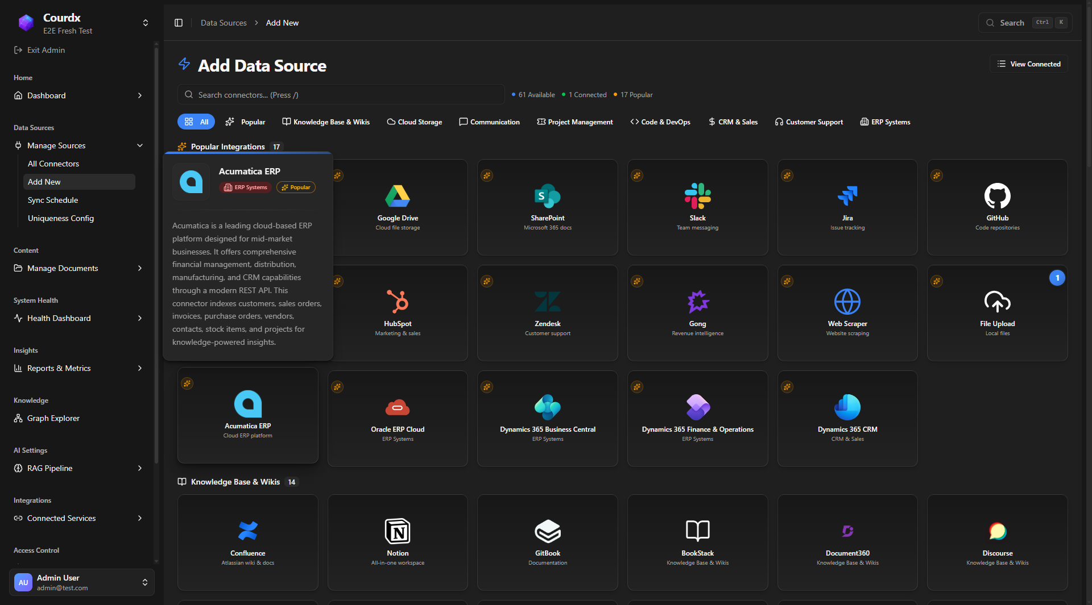The height and width of the screenshot is (605, 1092).
Task: Switch to the ERP Systems category tab
Action: 885,122
